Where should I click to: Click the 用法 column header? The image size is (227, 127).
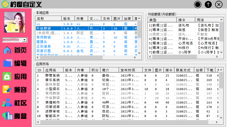click(207, 20)
